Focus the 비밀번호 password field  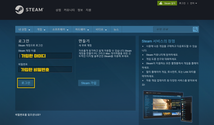pos(45,69)
